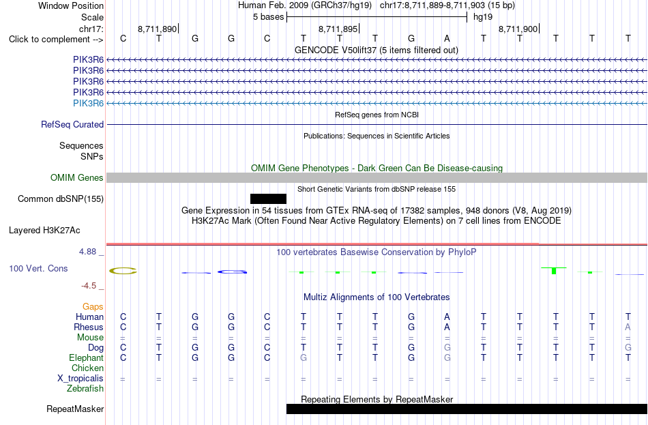Click position marker 8,711,890

point(158,29)
